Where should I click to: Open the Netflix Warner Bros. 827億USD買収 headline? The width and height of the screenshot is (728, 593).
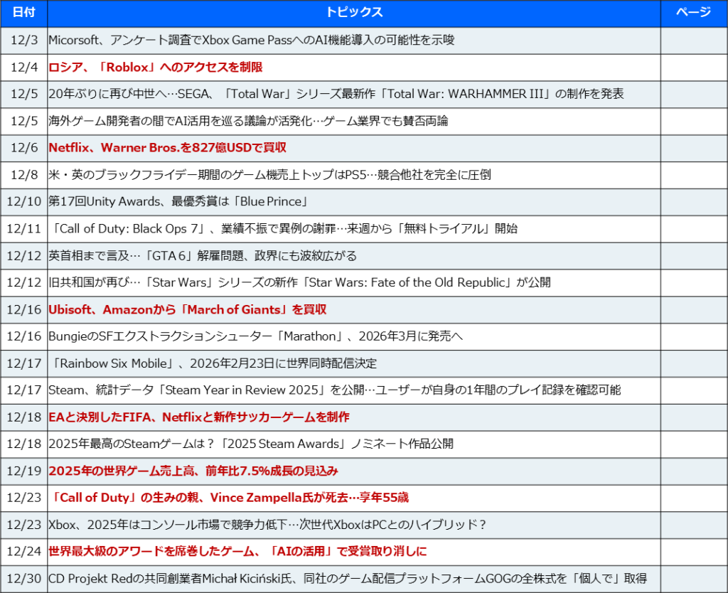167,148
